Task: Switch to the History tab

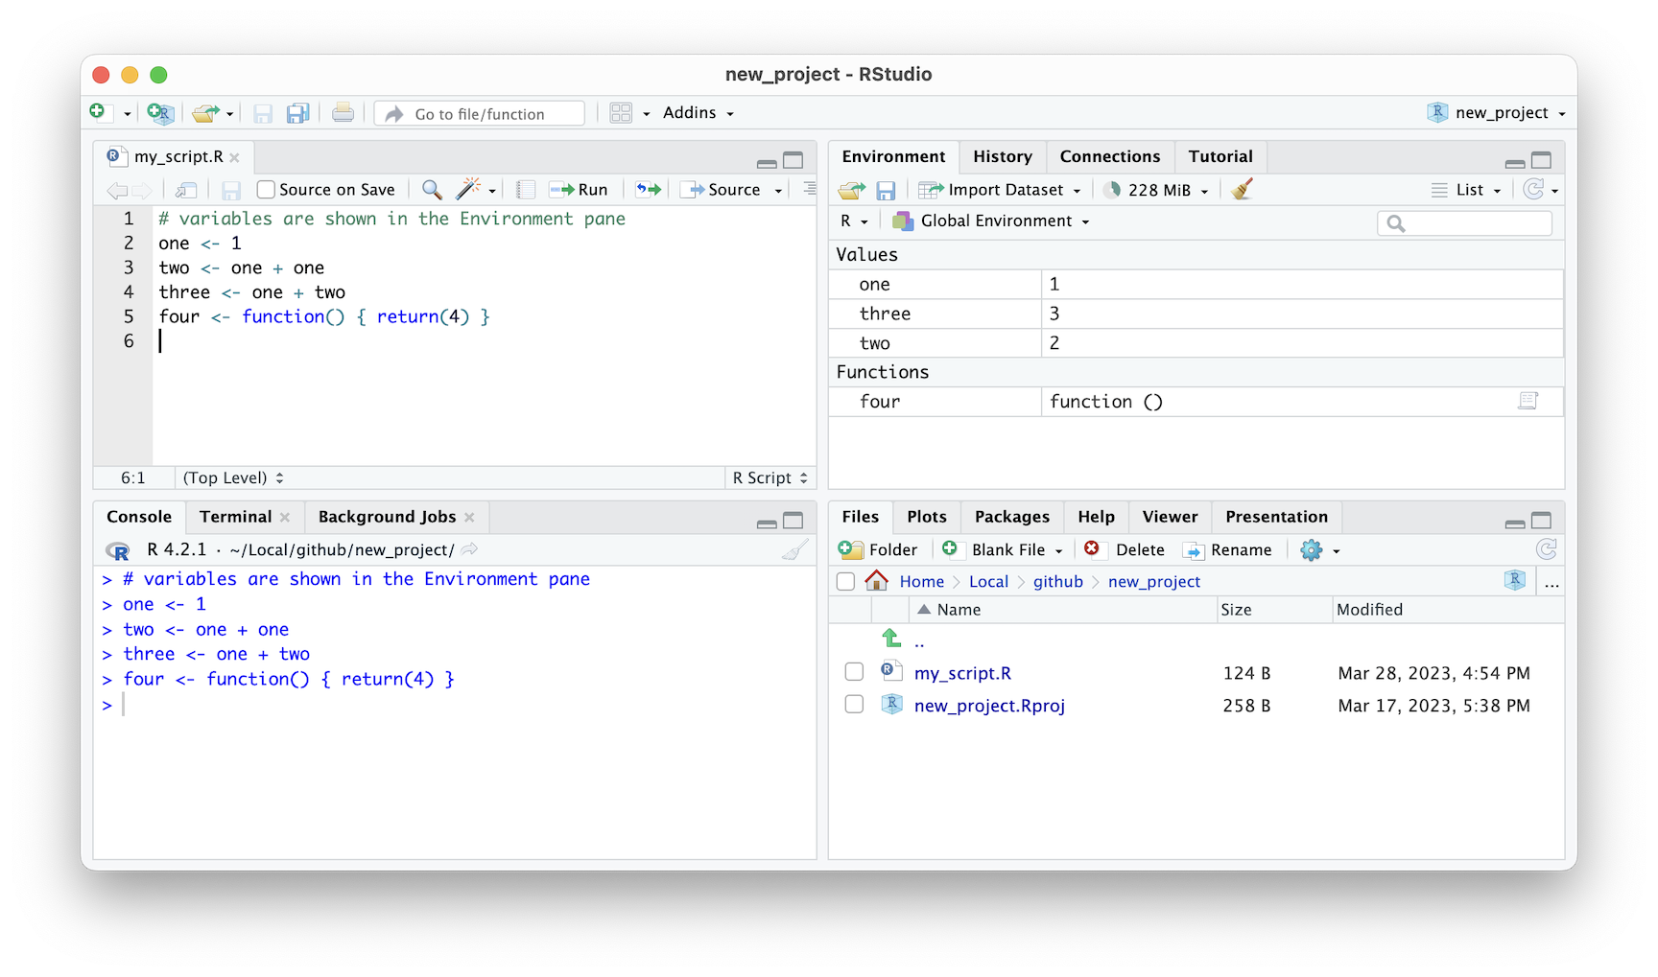Action: pyautogui.click(x=1003, y=156)
